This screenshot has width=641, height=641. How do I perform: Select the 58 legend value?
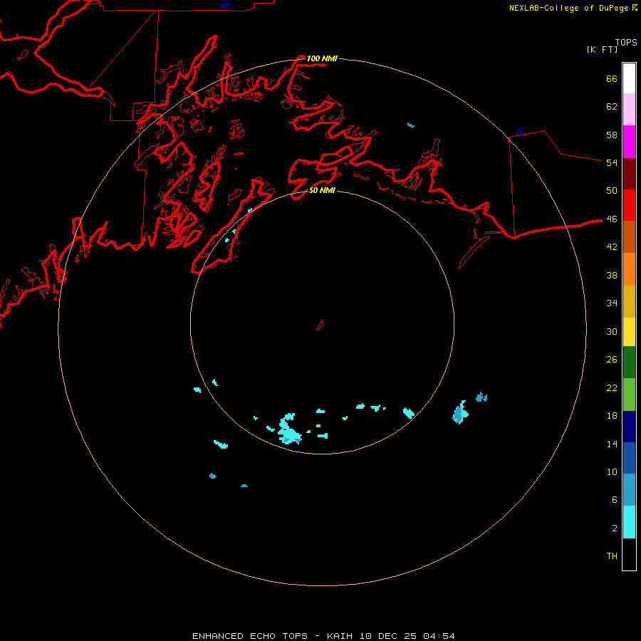612,135
